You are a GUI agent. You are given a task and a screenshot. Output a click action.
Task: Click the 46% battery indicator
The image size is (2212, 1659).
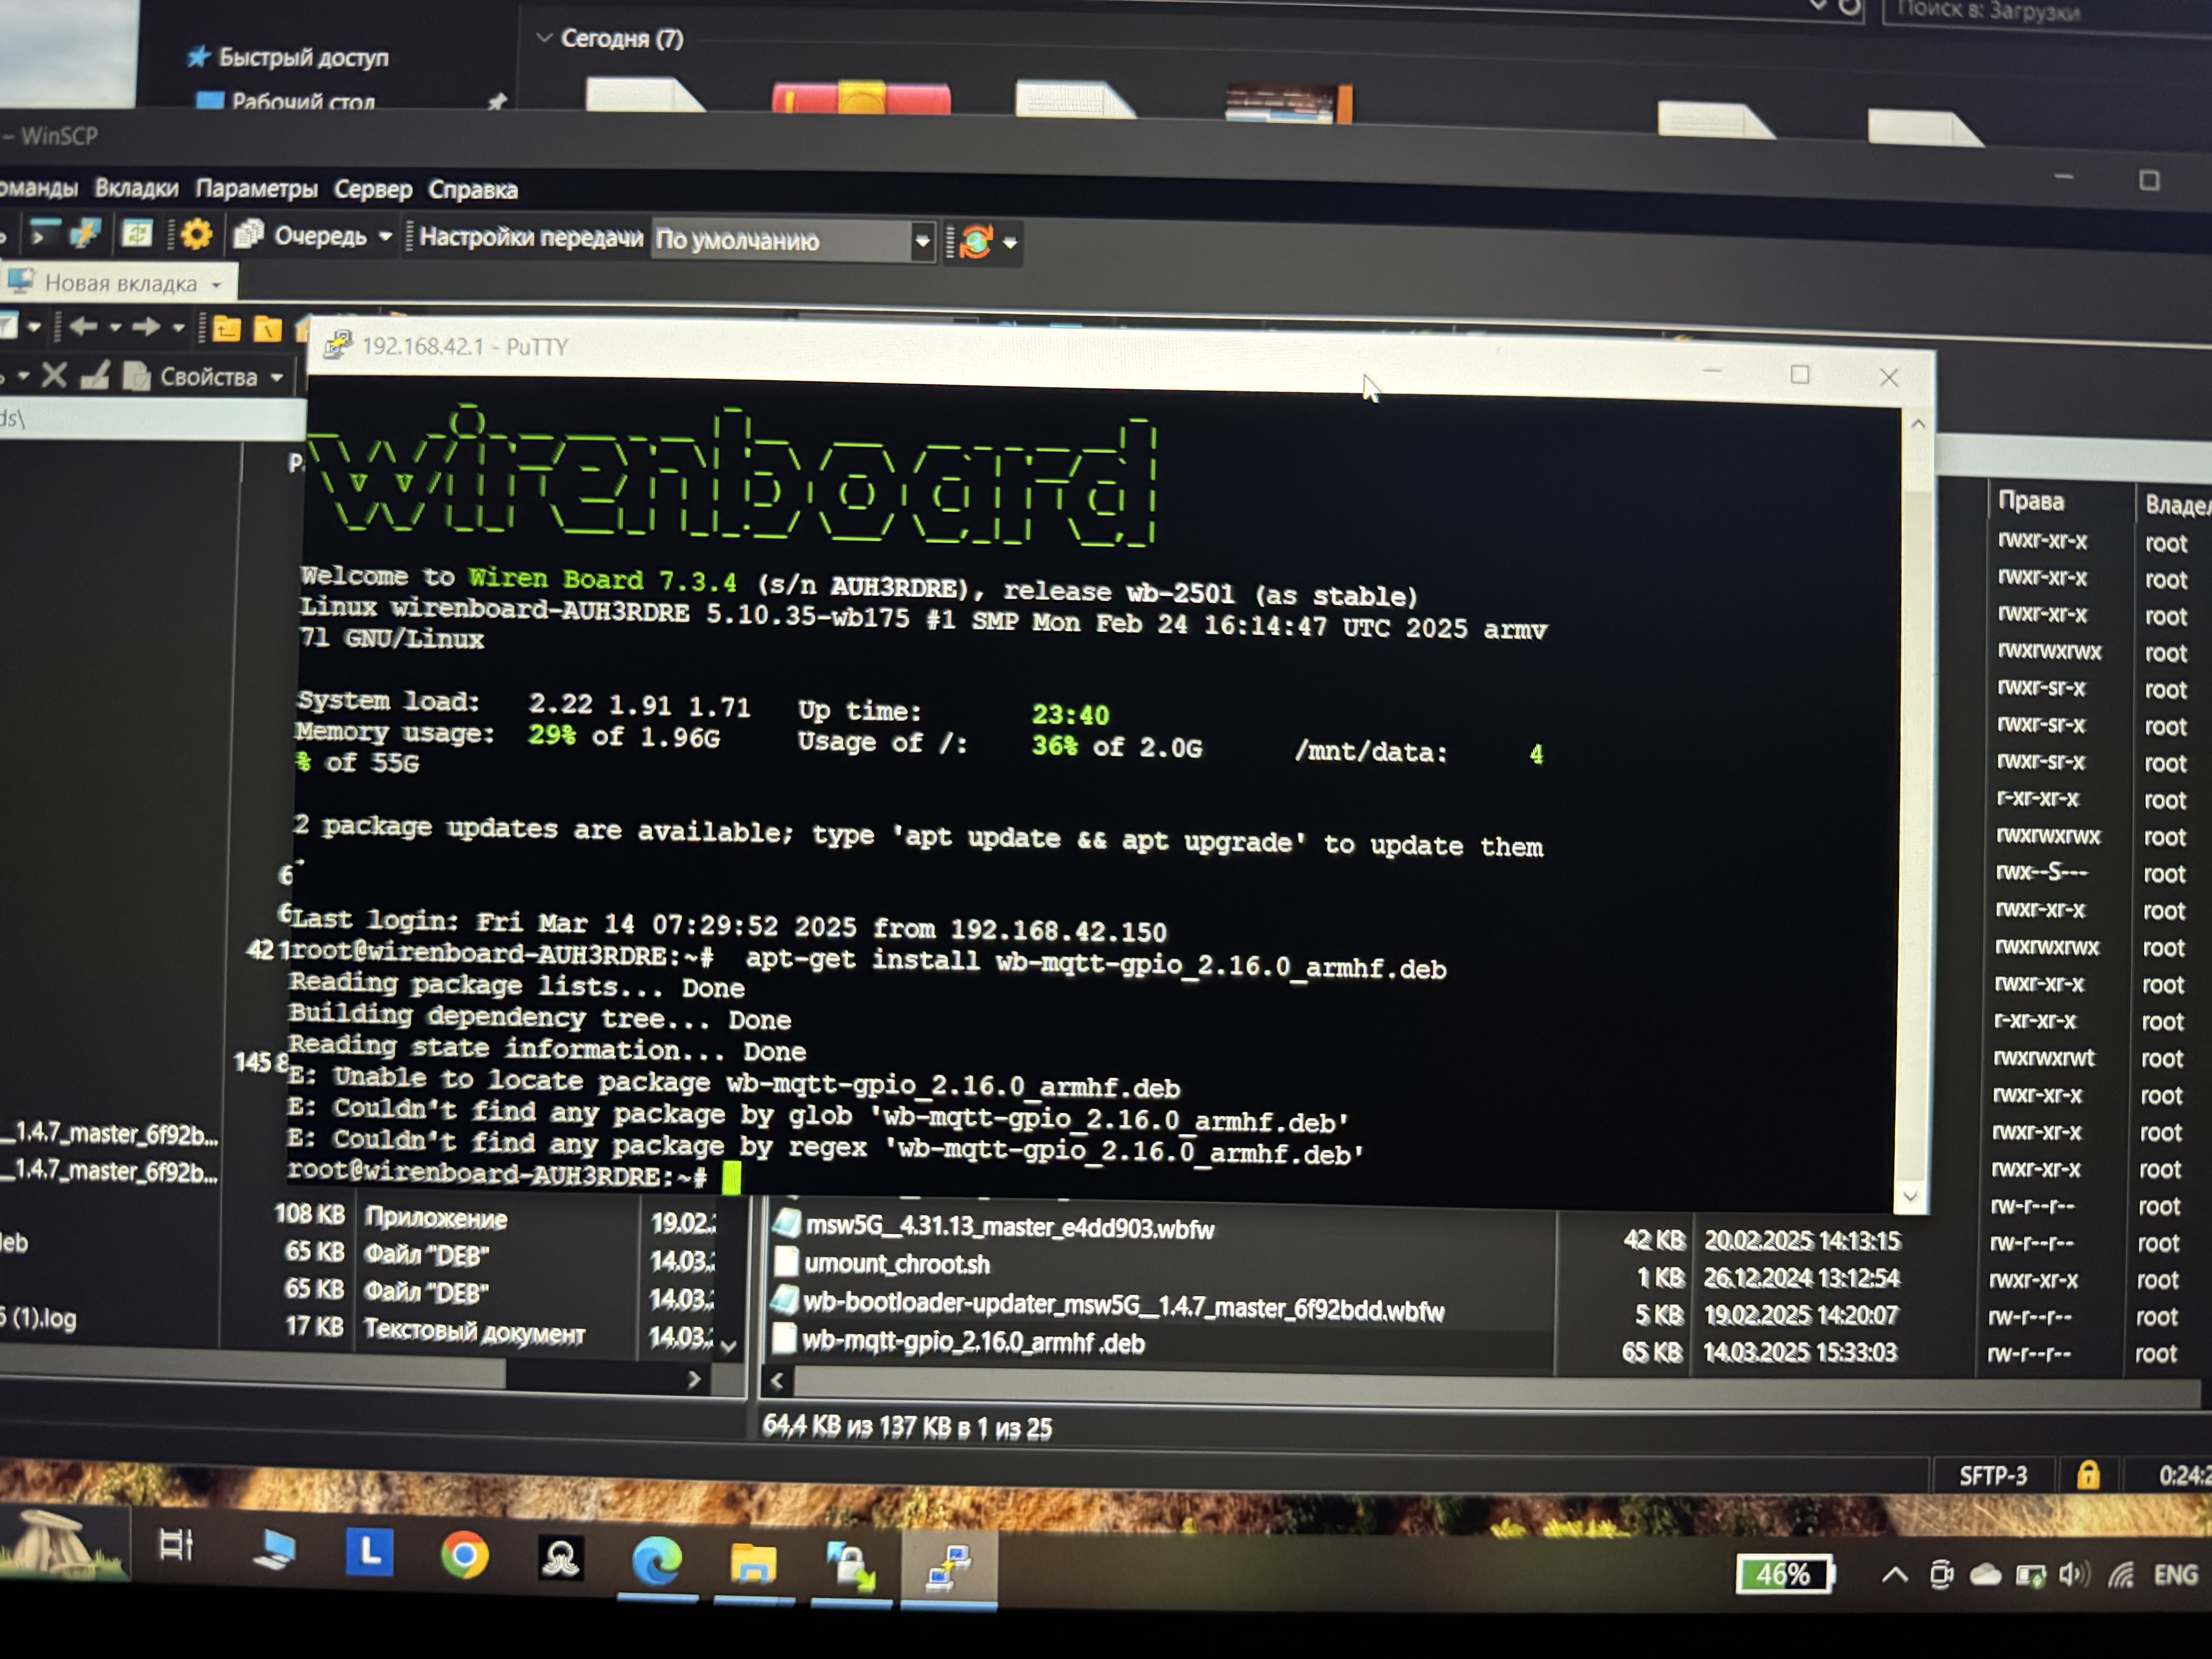(x=1784, y=1574)
